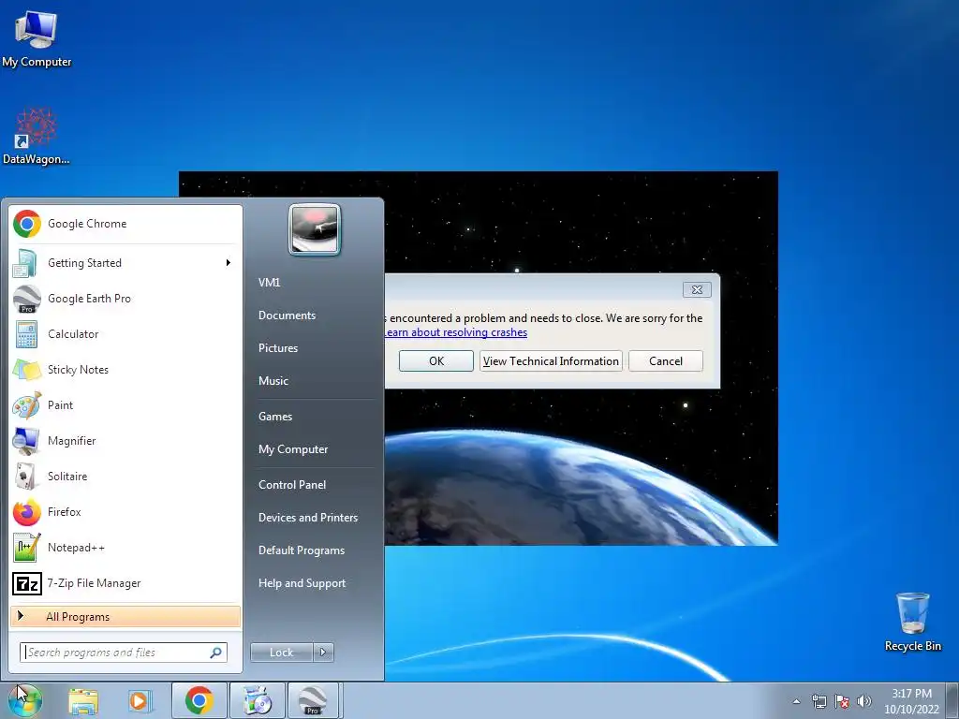
Task: Click the Windows Start orb
Action: 25,700
